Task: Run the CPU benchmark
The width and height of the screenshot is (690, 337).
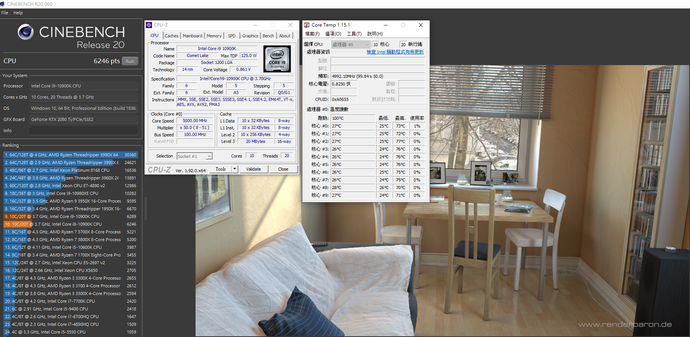Action: 130,61
